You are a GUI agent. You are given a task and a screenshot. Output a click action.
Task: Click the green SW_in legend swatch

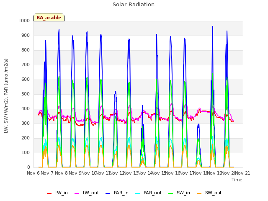pyautogui.click(x=171, y=193)
